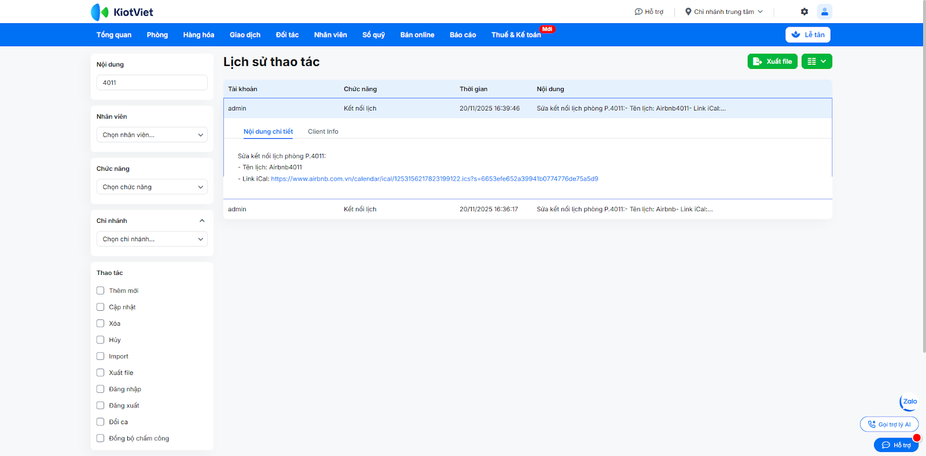
Task: Tick the Đăng nhập checkbox
Action: click(101, 389)
